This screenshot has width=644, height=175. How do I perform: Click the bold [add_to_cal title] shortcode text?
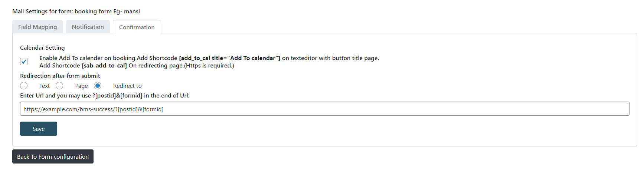(x=229, y=58)
